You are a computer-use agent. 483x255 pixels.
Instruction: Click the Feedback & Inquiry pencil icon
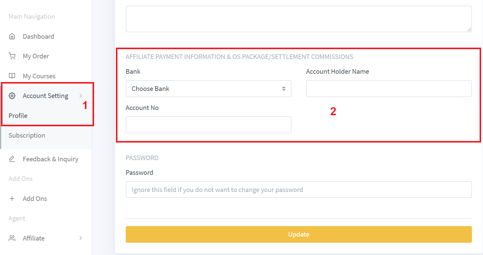point(12,159)
